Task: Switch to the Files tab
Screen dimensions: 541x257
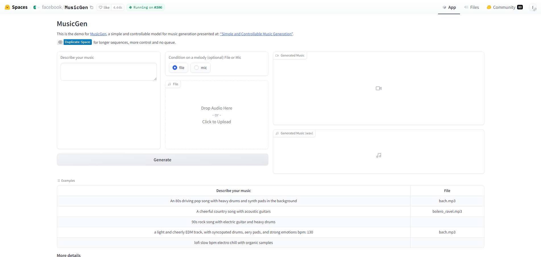Action: 471,7
